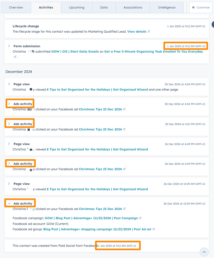Image resolution: width=214 pixels, height=258 pixels.
Task: Open the Data tab
Action: click(x=104, y=8)
